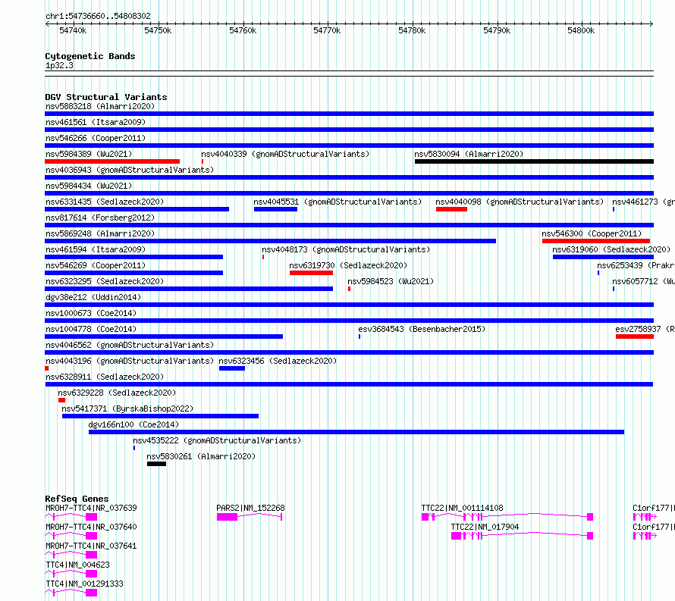
Task: Click the 54770k ruler position
Action: click(327, 30)
